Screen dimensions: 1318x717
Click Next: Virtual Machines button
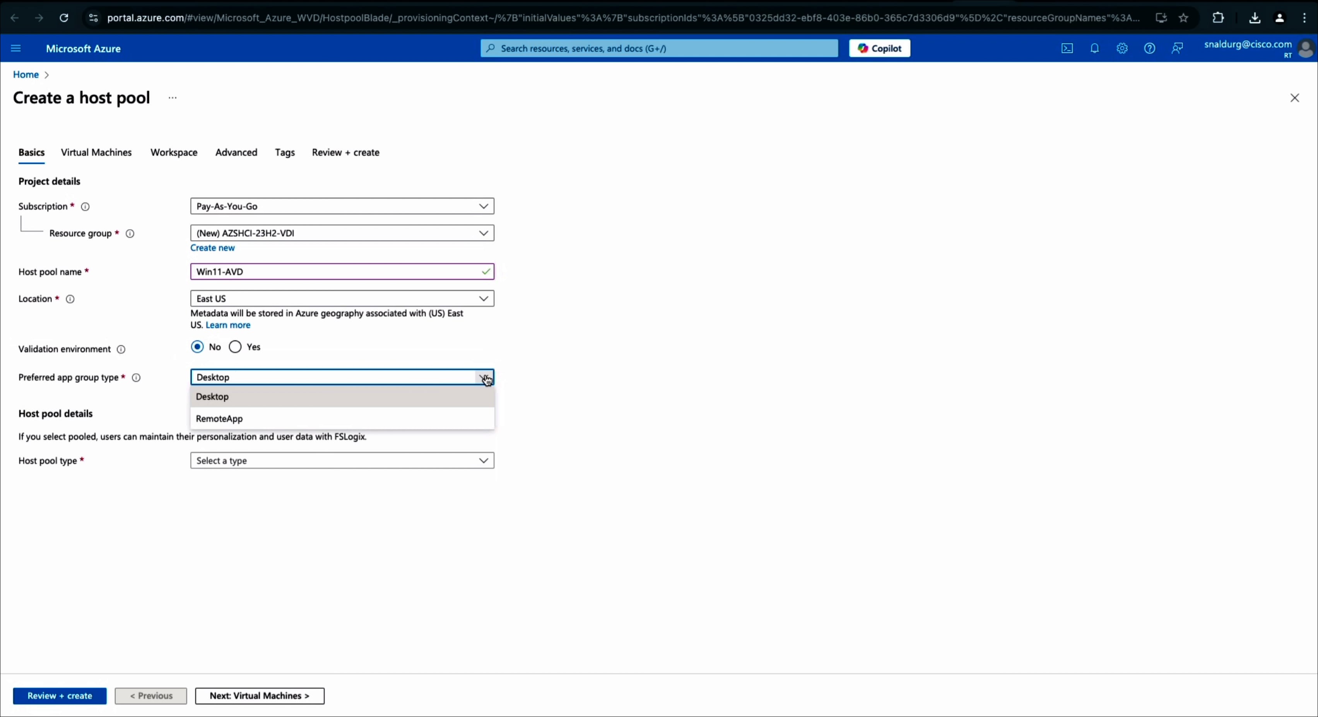coord(260,695)
